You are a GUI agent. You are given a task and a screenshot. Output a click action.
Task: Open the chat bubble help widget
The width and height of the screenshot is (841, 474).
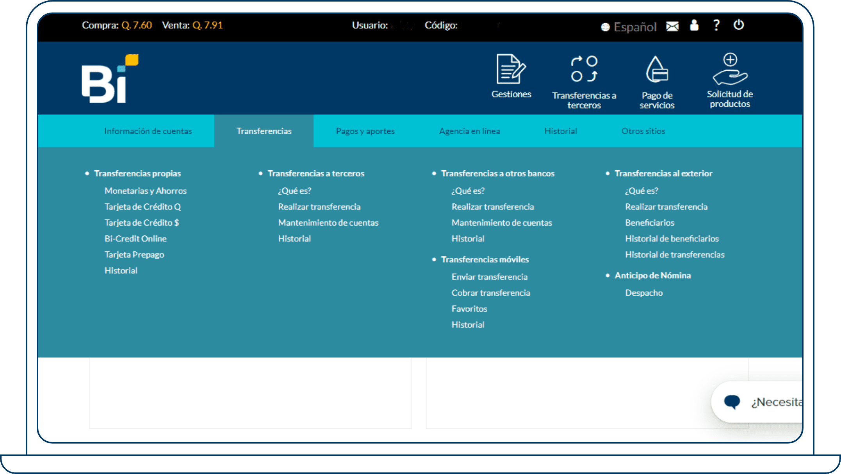coord(732,401)
